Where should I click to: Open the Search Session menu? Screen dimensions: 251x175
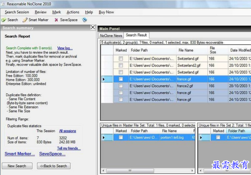17,12
